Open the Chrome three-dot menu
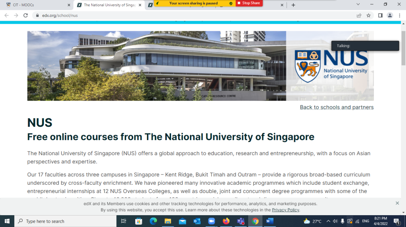The image size is (406, 227). pos(400,15)
